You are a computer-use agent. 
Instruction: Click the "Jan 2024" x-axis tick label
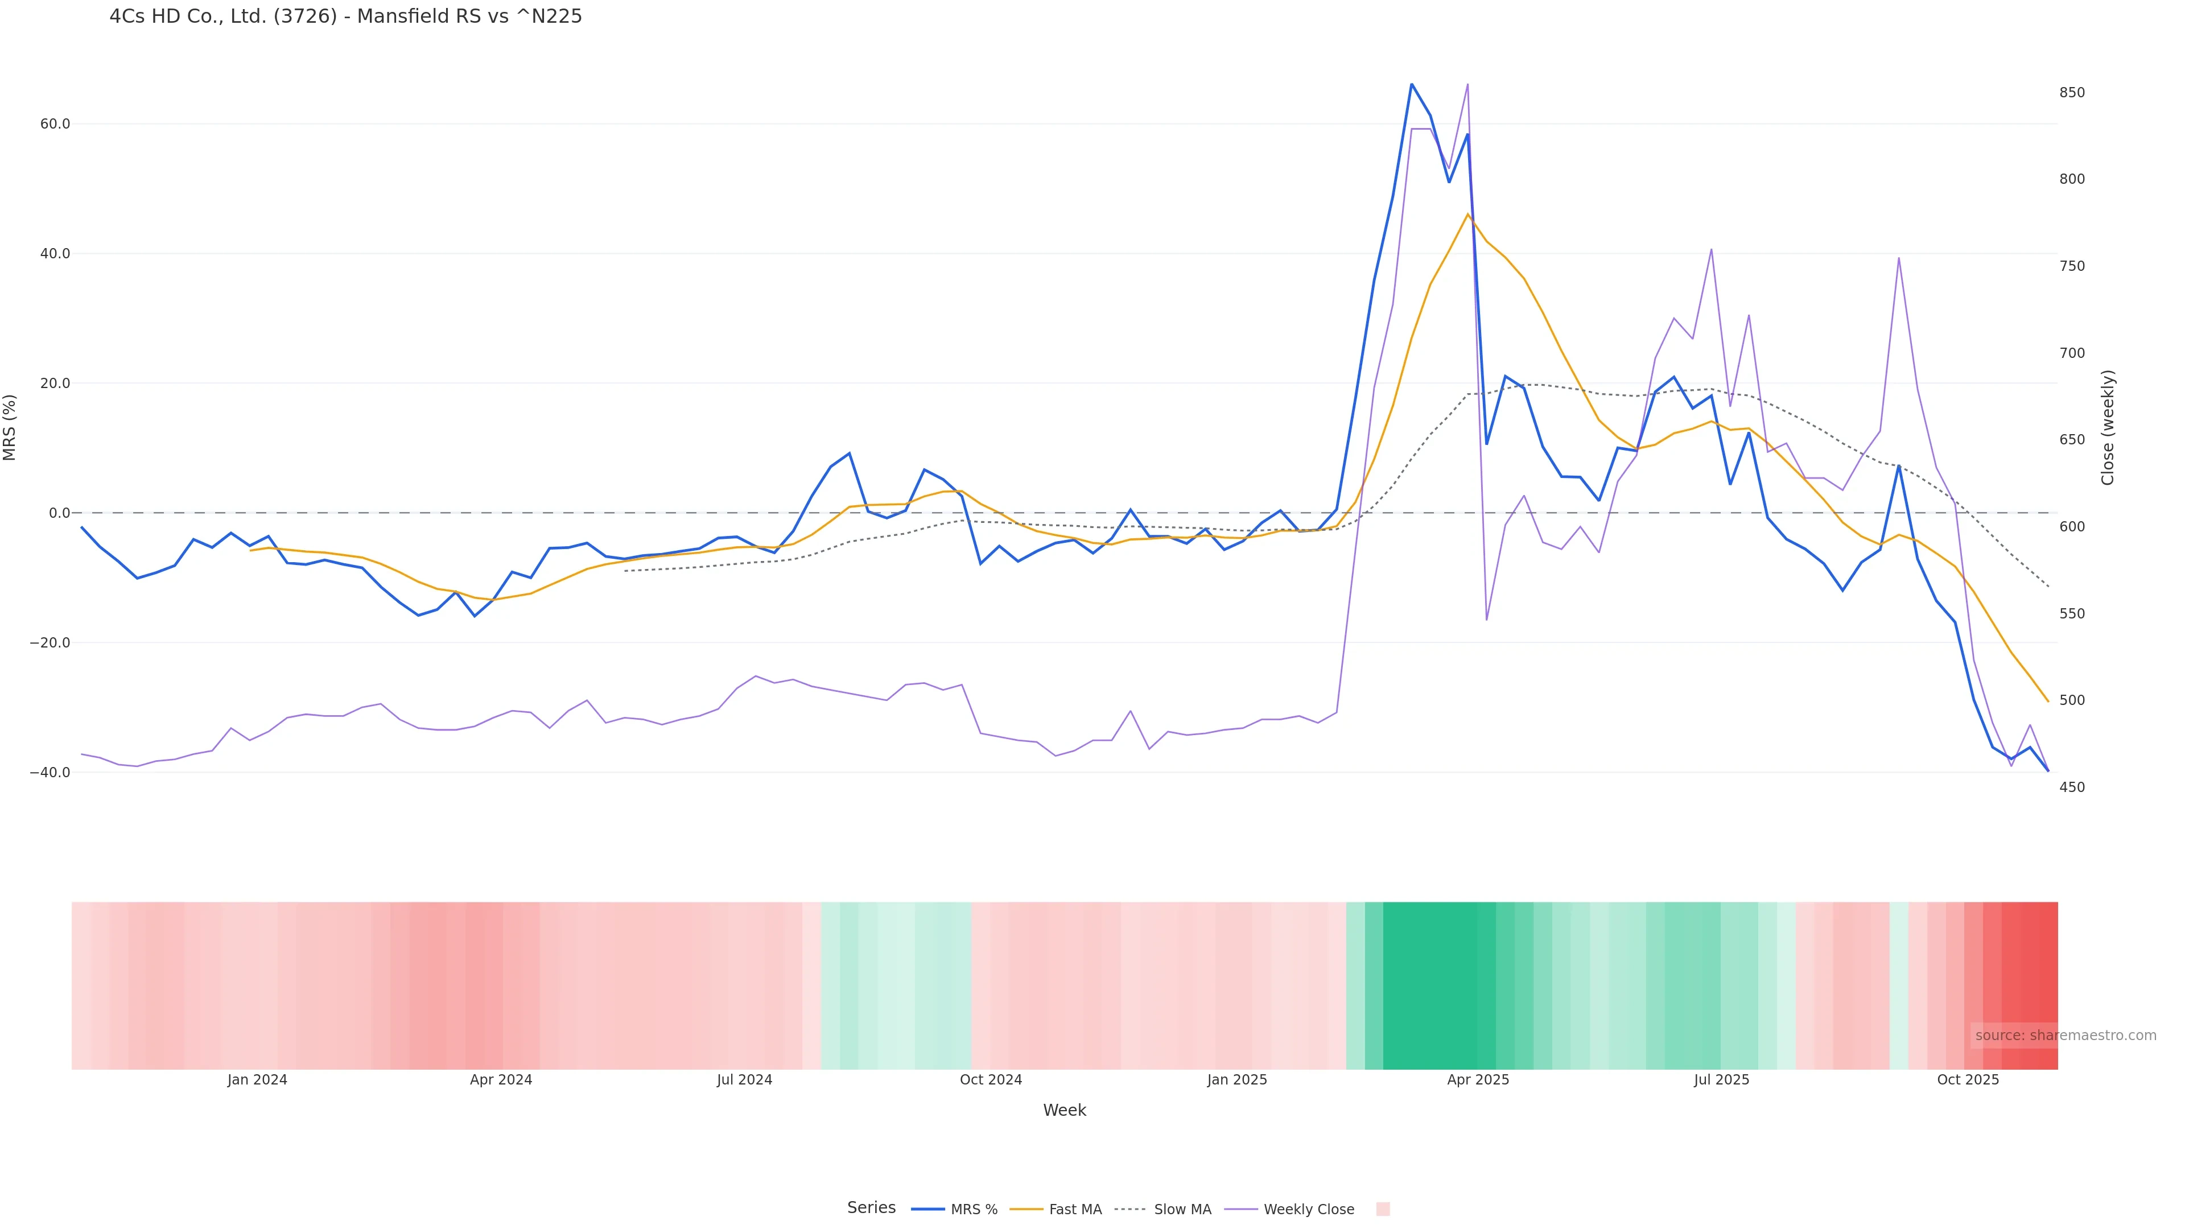(257, 1080)
